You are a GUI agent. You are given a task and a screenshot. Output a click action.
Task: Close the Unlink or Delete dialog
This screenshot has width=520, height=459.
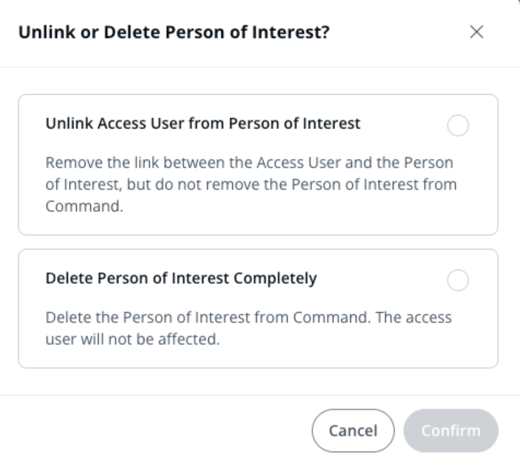[476, 33]
